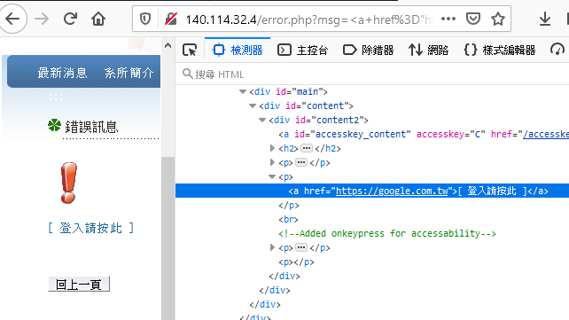Click the URL in the address bar
Image resolution: width=569 pixels, height=320 pixels.
click(309, 20)
